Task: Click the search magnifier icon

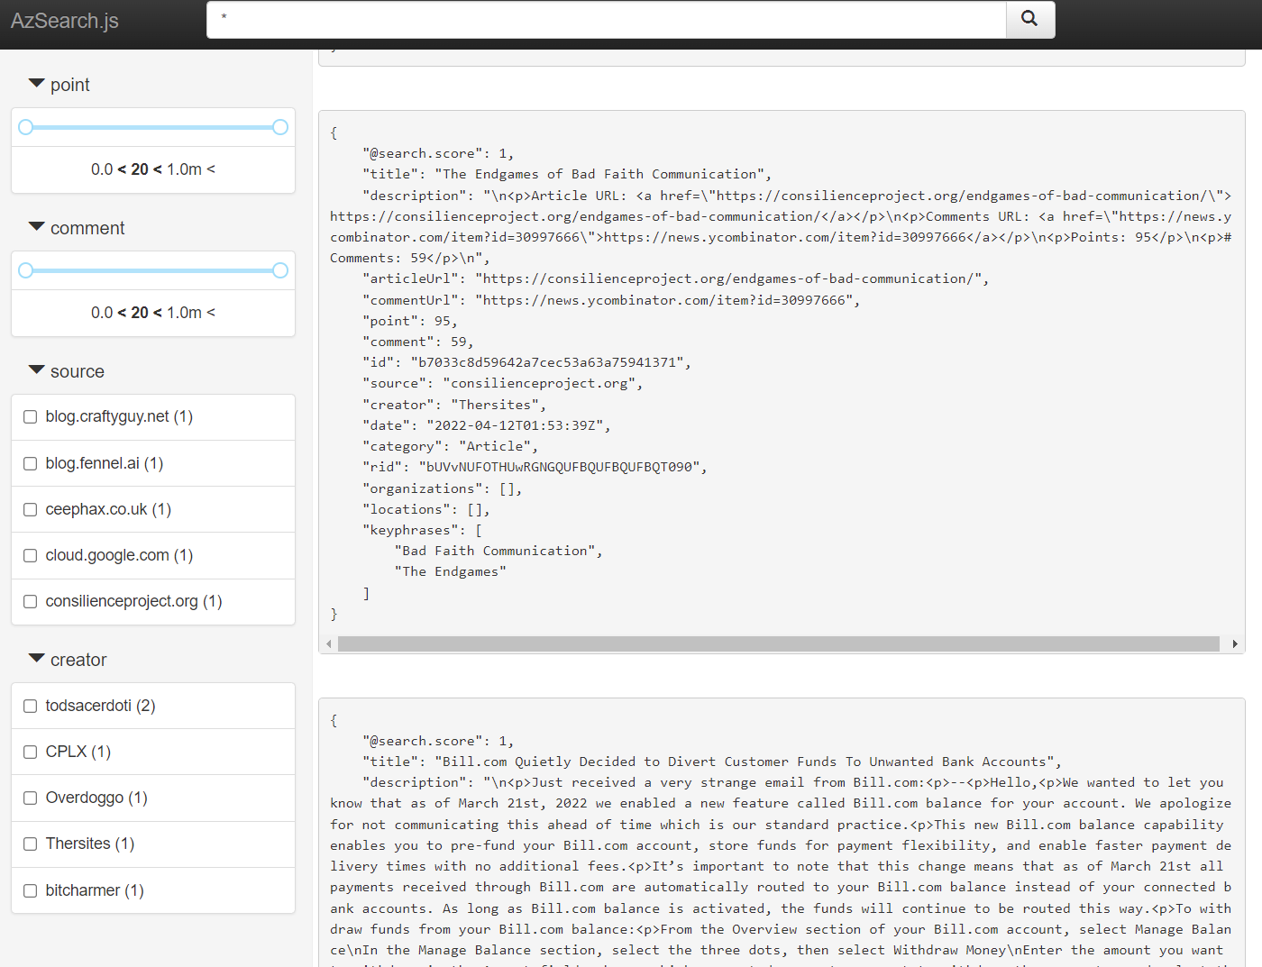Action: [1029, 19]
